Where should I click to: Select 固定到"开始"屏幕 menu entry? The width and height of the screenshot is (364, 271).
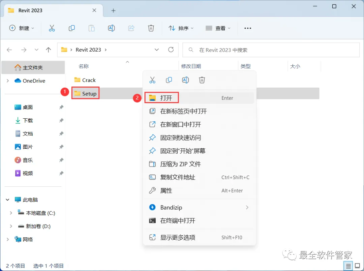click(x=200, y=151)
